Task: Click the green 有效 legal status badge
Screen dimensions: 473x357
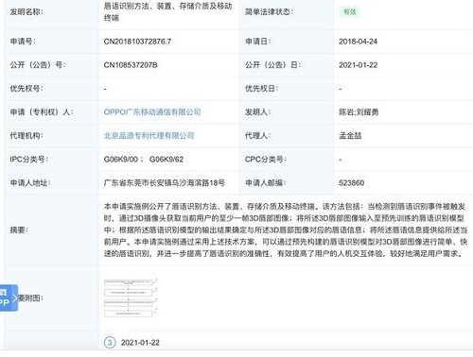Action: (350, 12)
